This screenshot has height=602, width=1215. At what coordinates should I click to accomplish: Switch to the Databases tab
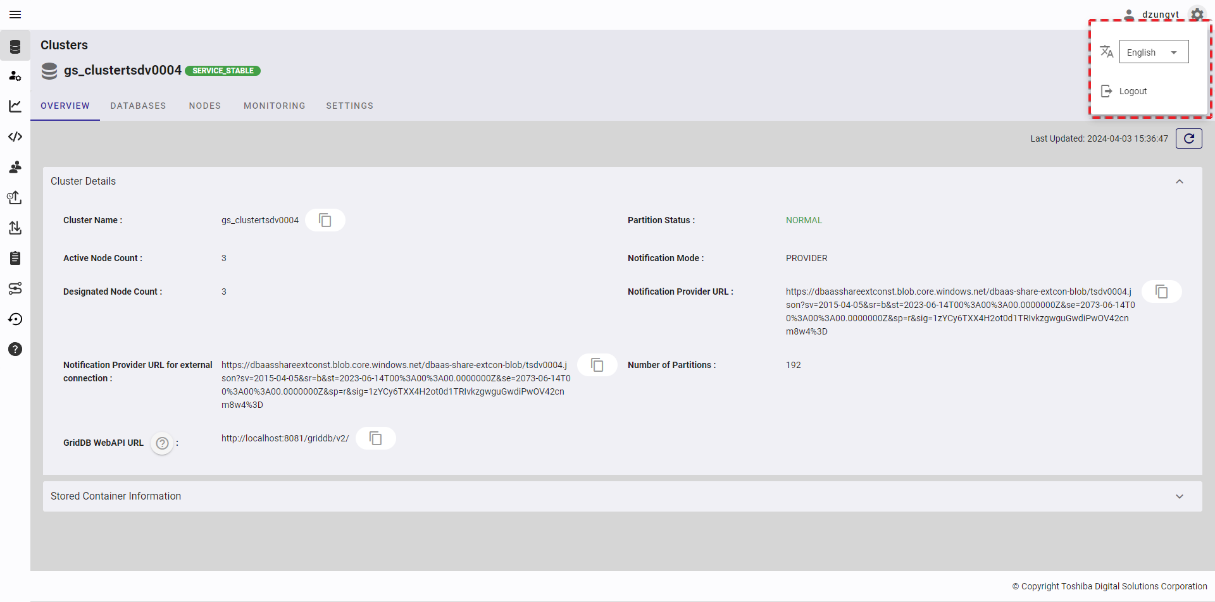click(138, 106)
